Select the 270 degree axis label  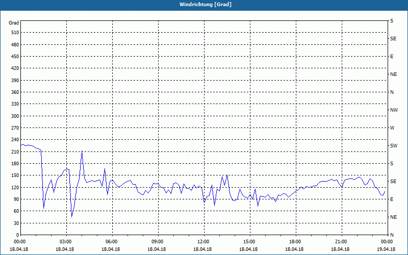point(15,128)
